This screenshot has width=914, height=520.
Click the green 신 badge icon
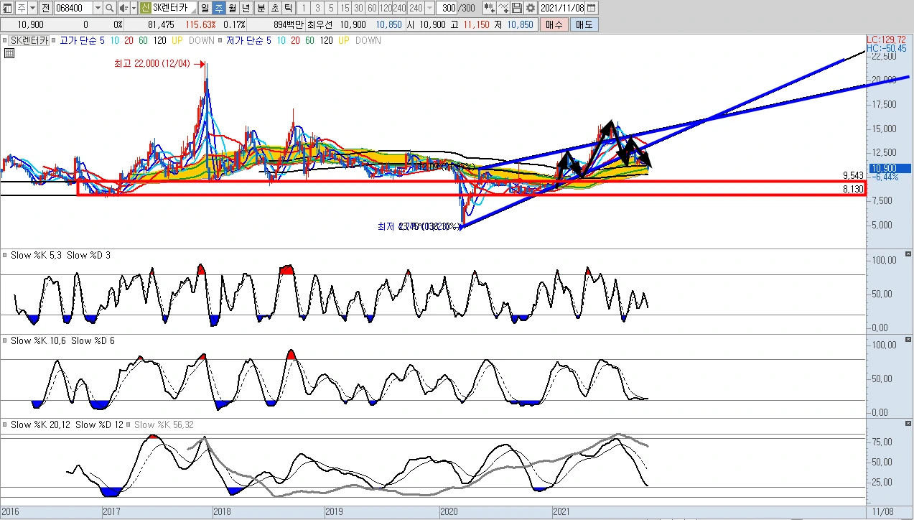146,9
